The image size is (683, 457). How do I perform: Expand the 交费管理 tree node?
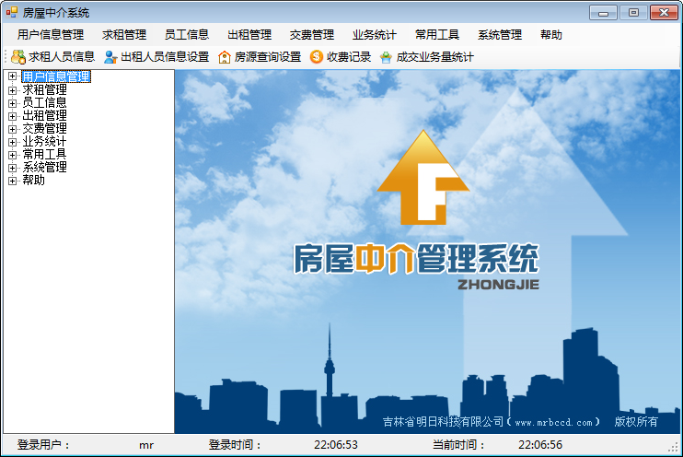pos(12,129)
